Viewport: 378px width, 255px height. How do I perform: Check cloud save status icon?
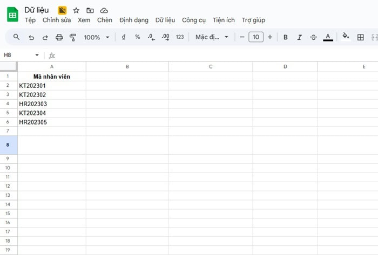[x=104, y=10]
